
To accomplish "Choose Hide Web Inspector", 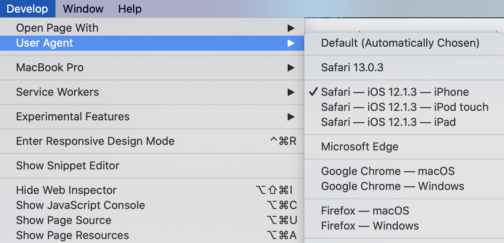I will tap(152, 190).
